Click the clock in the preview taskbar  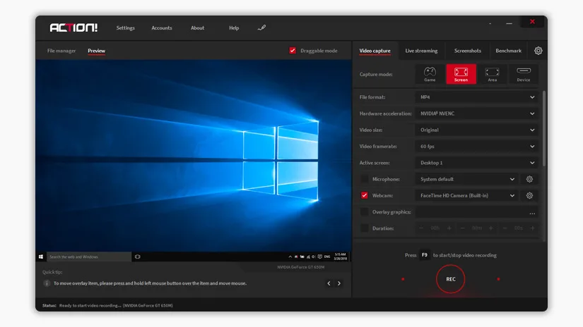(340, 257)
